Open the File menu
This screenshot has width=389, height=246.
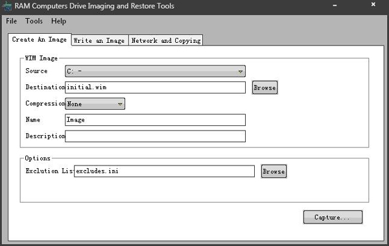pyautogui.click(x=12, y=21)
